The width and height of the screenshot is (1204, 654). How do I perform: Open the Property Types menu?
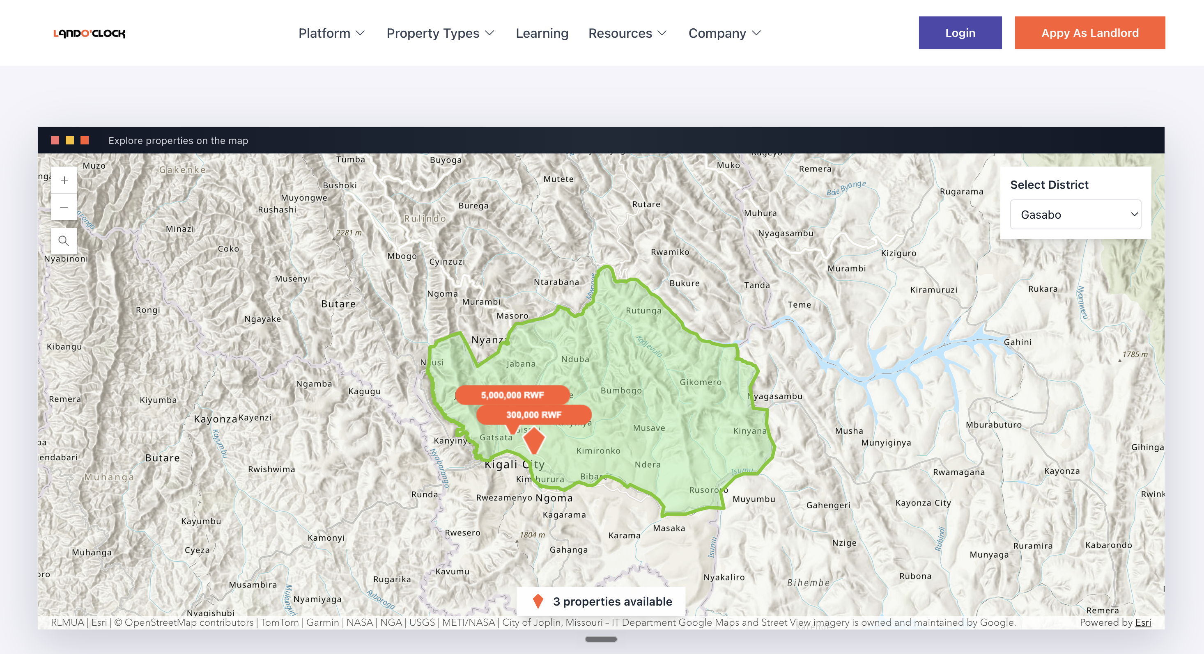pos(440,33)
